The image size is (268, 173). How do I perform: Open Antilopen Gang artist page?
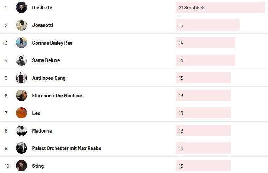(49, 78)
